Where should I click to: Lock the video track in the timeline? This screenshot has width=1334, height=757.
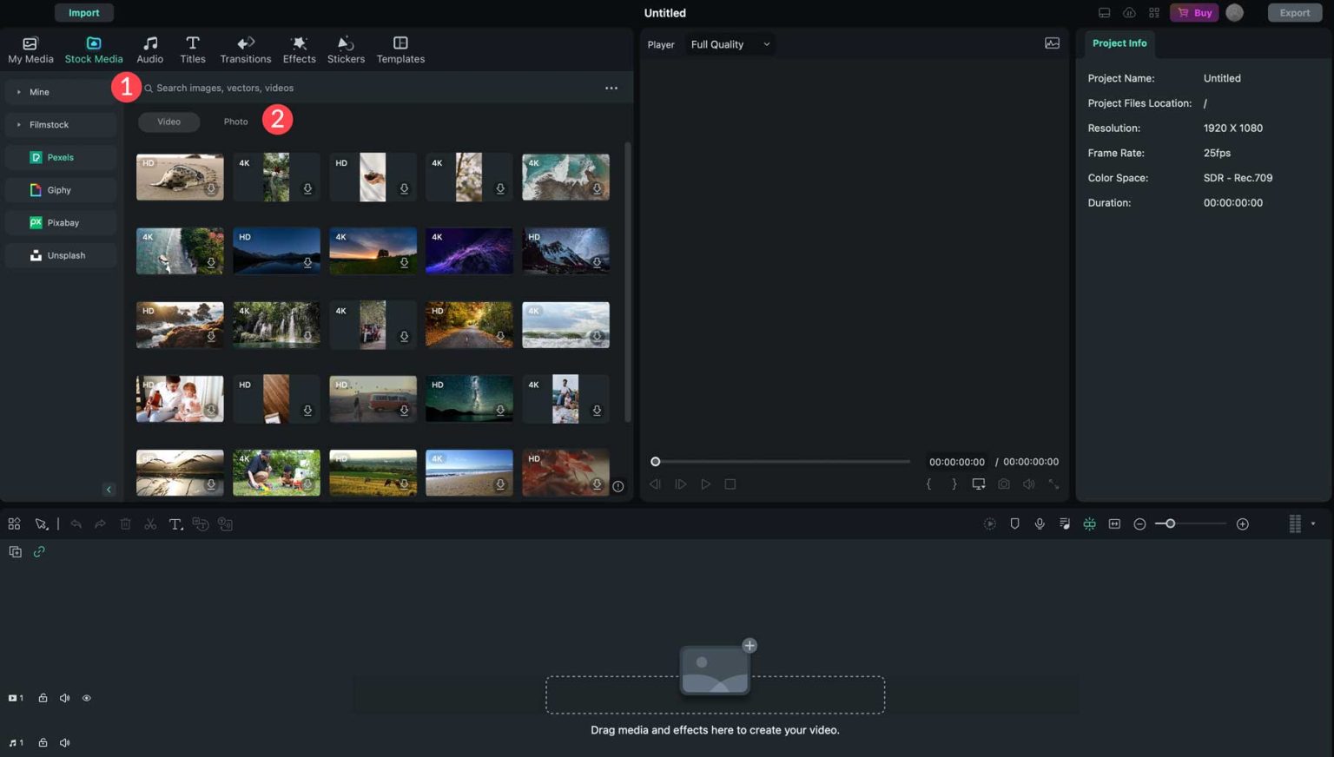tap(42, 697)
